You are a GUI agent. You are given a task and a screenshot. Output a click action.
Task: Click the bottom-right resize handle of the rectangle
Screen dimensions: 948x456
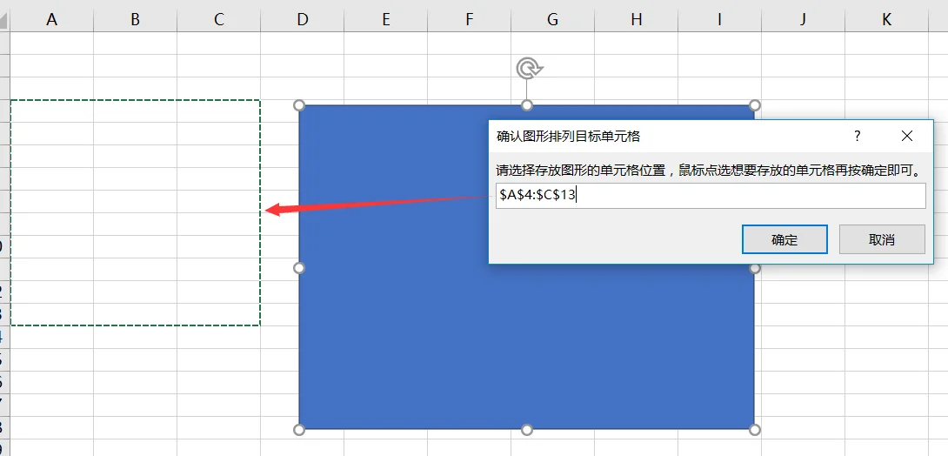(755, 429)
